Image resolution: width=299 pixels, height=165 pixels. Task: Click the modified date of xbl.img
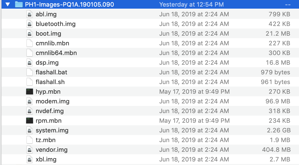(194, 159)
